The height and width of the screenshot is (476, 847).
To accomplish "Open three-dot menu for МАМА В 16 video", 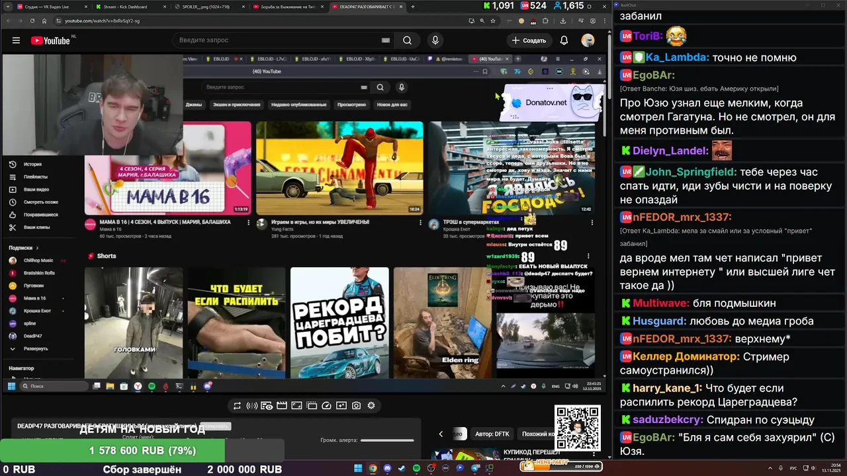I will [x=249, y=223].
